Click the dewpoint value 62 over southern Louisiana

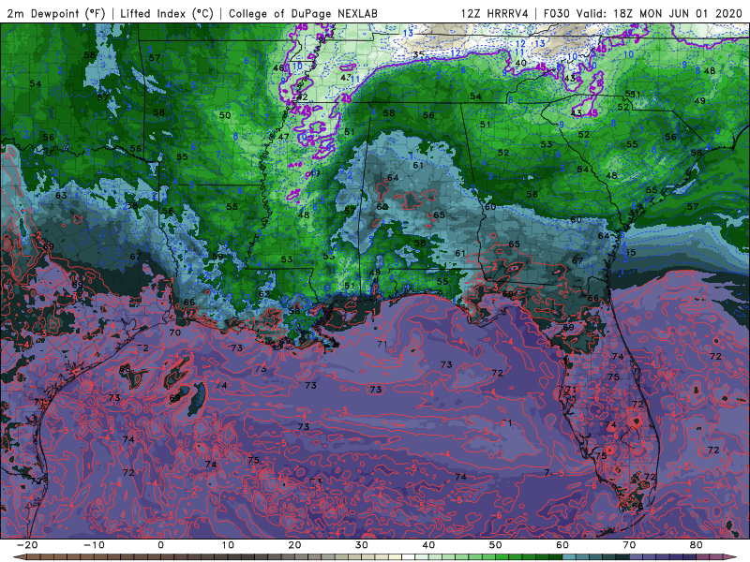[x=263, y=294]
